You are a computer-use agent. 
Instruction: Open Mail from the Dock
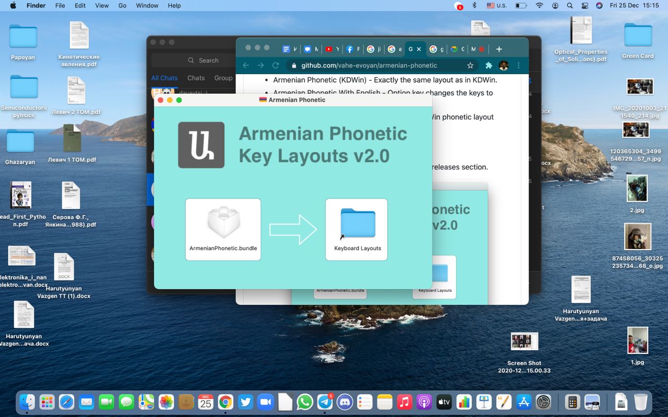(x=87, y=402)
